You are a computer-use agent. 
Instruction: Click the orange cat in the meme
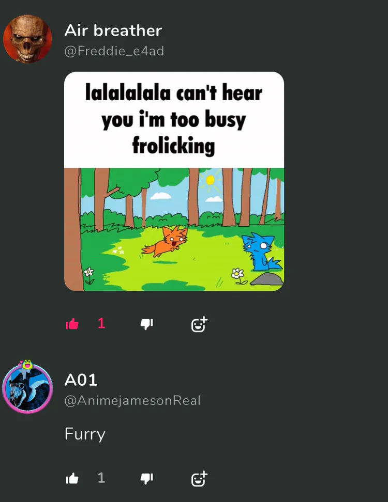point(165,241)
